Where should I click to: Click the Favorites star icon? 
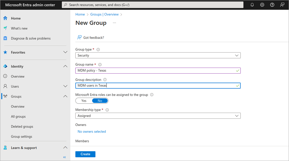click(x=5, y=52)
